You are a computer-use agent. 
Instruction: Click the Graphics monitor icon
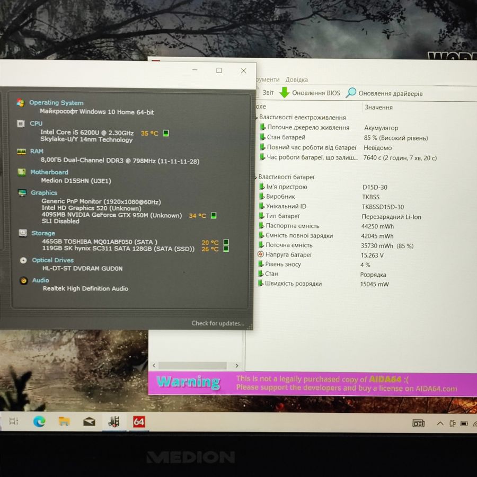22,193
